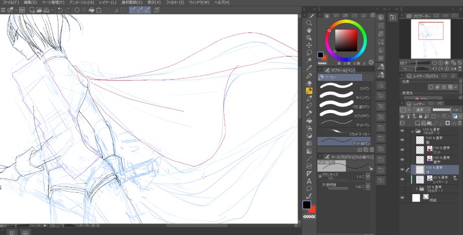Select the Auto select magic wand tool
The image size is (463, 235).
click(x=309, y=60)
